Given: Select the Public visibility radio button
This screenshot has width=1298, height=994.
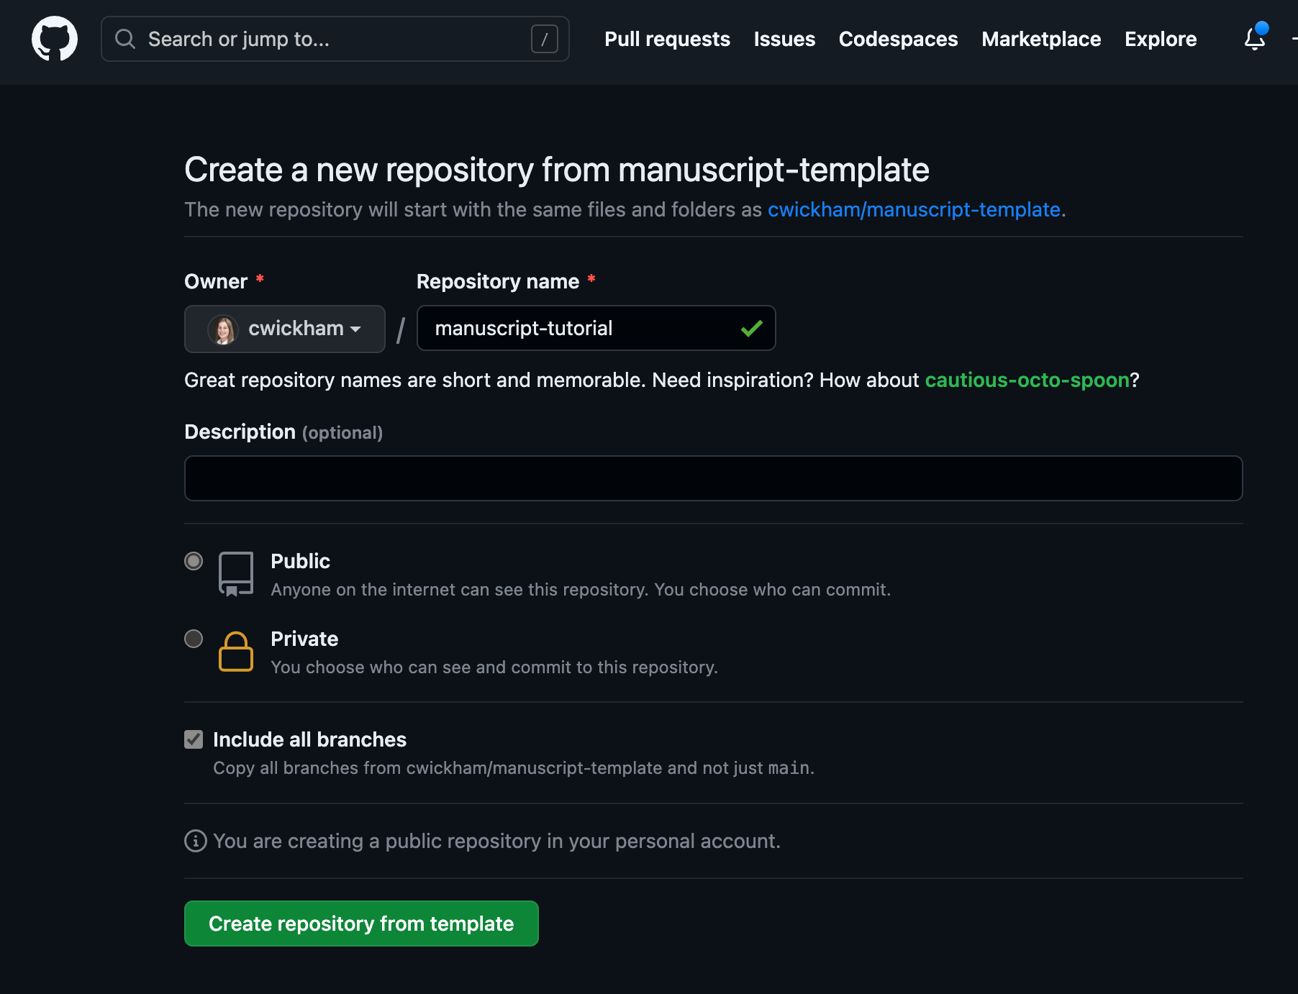Looking at the screenshot, I should (x=193, y=561).
